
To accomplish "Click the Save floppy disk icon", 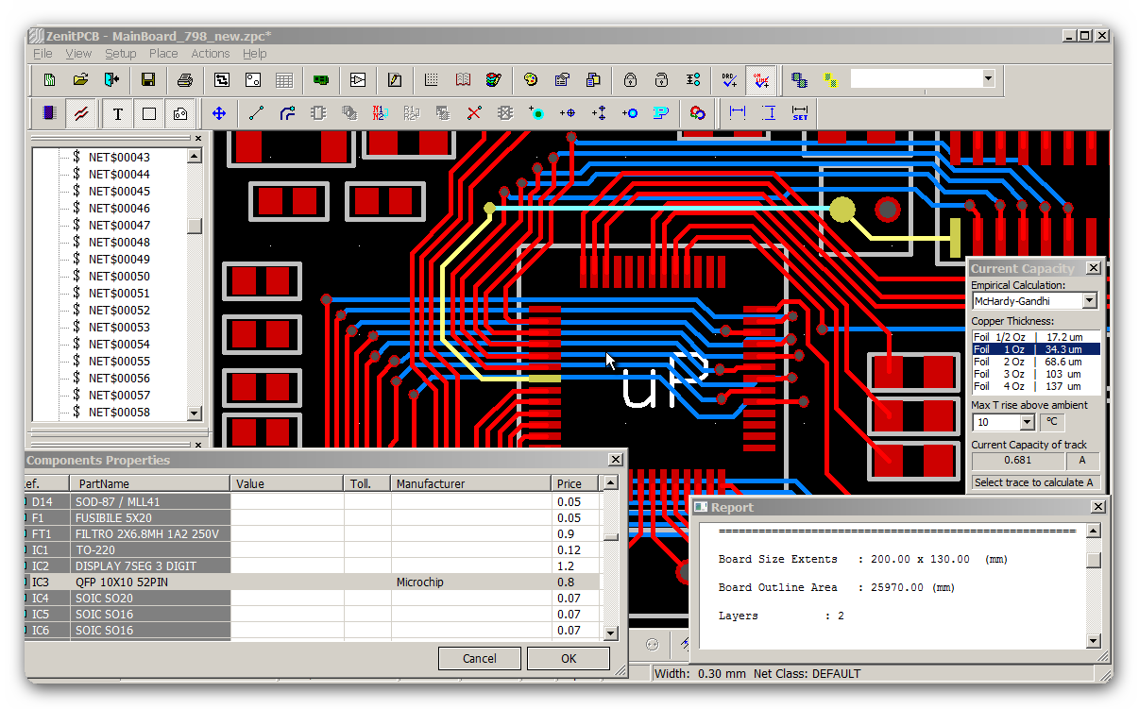I will [x=148, y=80].
